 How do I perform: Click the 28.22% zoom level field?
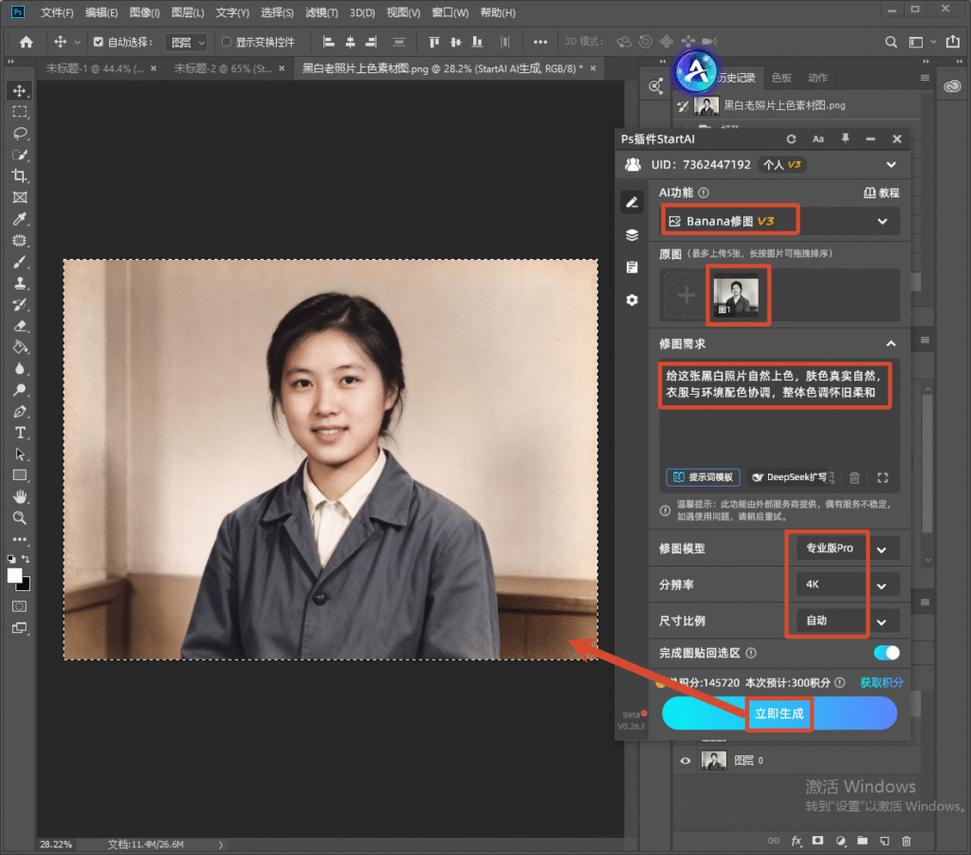pos(56,844)
